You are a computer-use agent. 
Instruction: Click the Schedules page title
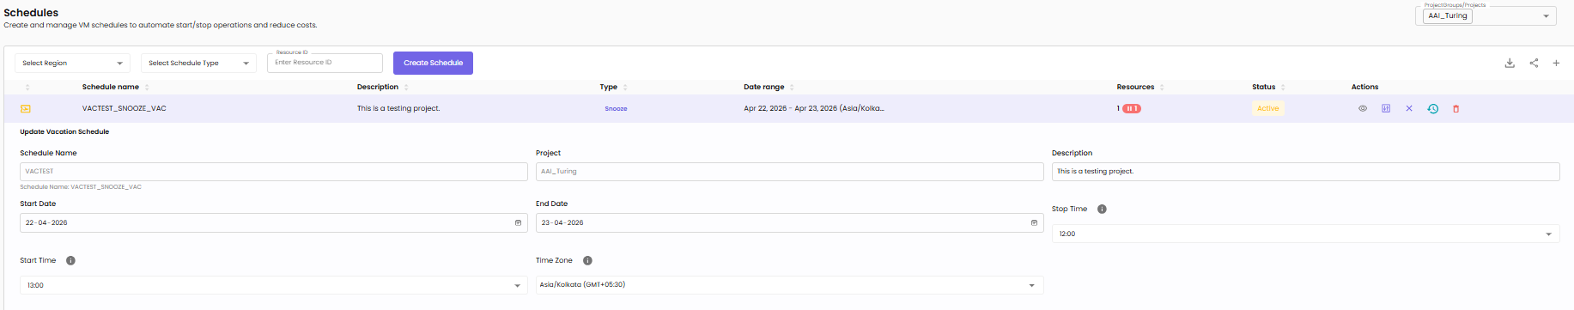tap(31, 12)
